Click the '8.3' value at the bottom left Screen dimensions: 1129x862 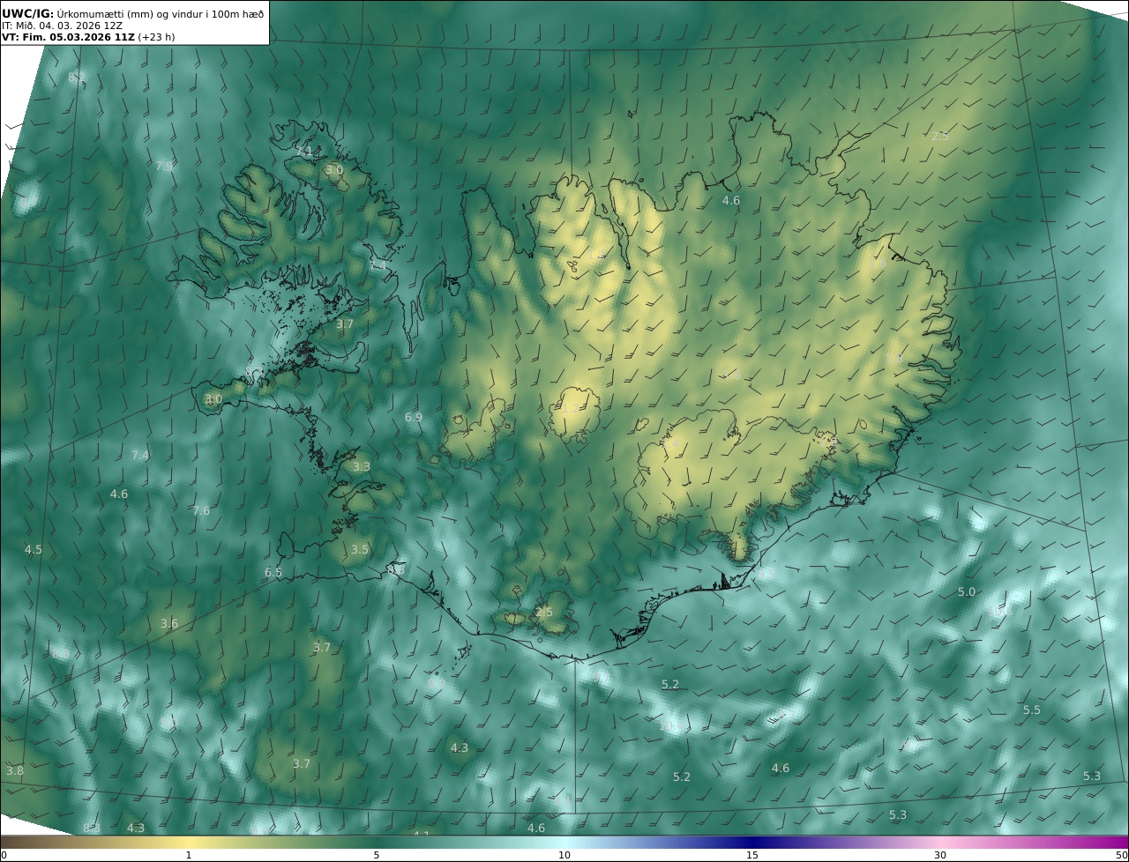pos(92,828)
